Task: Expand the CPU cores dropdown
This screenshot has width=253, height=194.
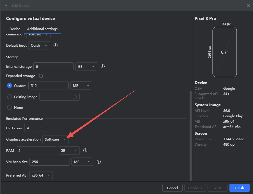Action: click(35, 128)
